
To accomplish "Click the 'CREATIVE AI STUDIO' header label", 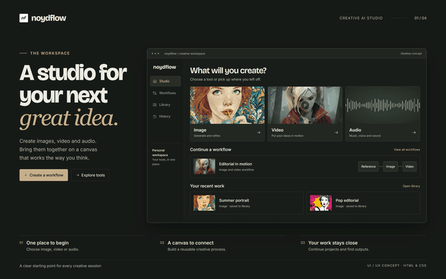I will point(361,18).
